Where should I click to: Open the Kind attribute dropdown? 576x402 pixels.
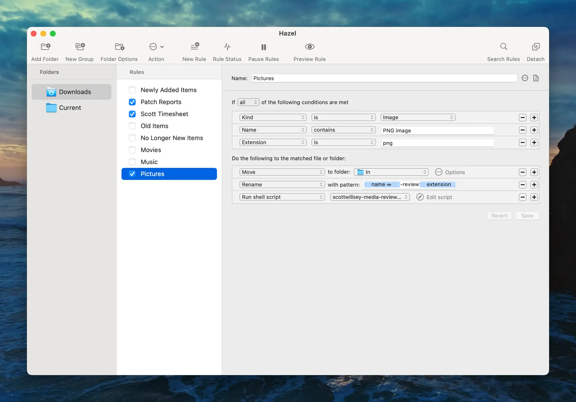273,117
